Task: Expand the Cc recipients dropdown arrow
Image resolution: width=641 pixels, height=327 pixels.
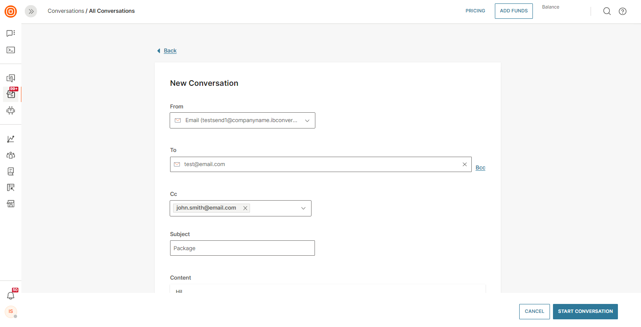Action: [303, 208]
